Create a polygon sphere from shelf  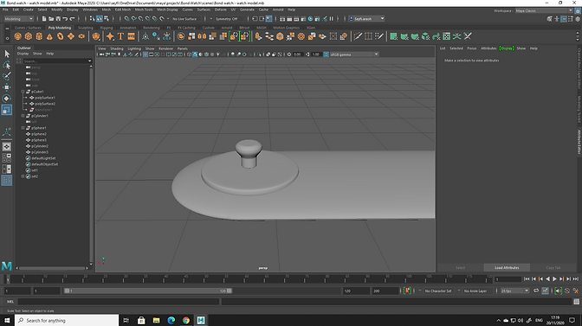(x=18, y=36)
